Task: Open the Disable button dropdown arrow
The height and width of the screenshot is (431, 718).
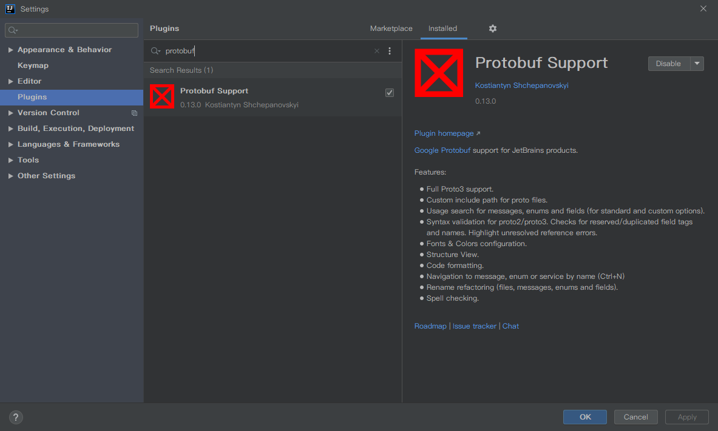Action: pyautogui.click(x=697, y=63)
